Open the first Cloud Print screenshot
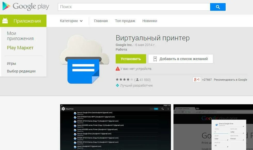Screen dimensions: 253x150 pyautogui.click(x=116, y=127)
